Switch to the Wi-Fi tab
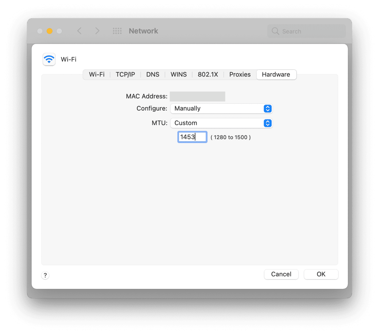The height and width of the screenshot is (334, 379). coord(97,75)
